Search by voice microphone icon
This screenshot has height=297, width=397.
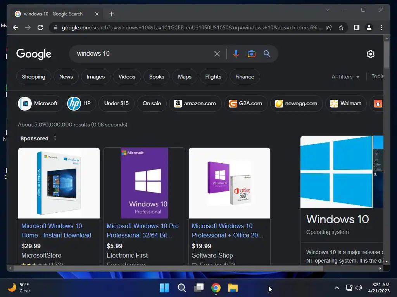[x=236, y=54]
